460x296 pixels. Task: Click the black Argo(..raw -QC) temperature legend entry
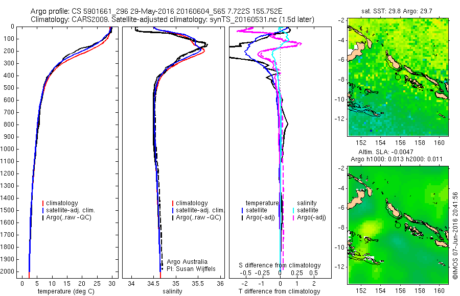(x=66, y=218)
